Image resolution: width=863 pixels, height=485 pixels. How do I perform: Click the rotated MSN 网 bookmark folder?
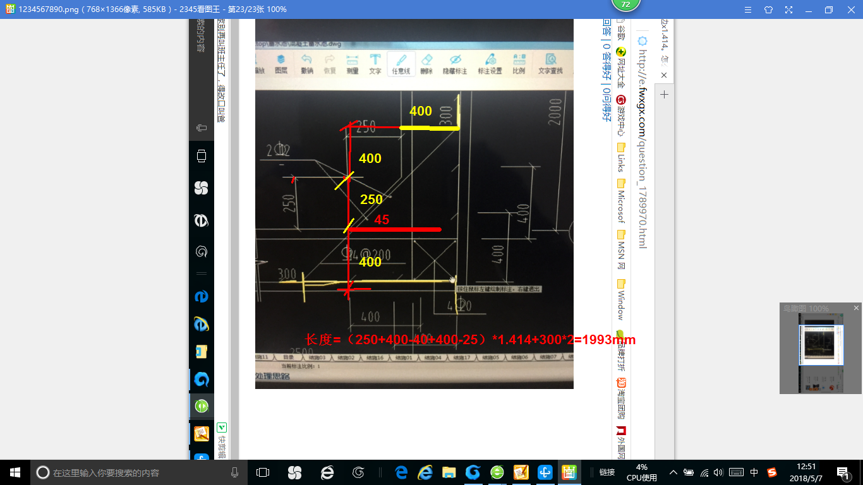coord(620,249)
